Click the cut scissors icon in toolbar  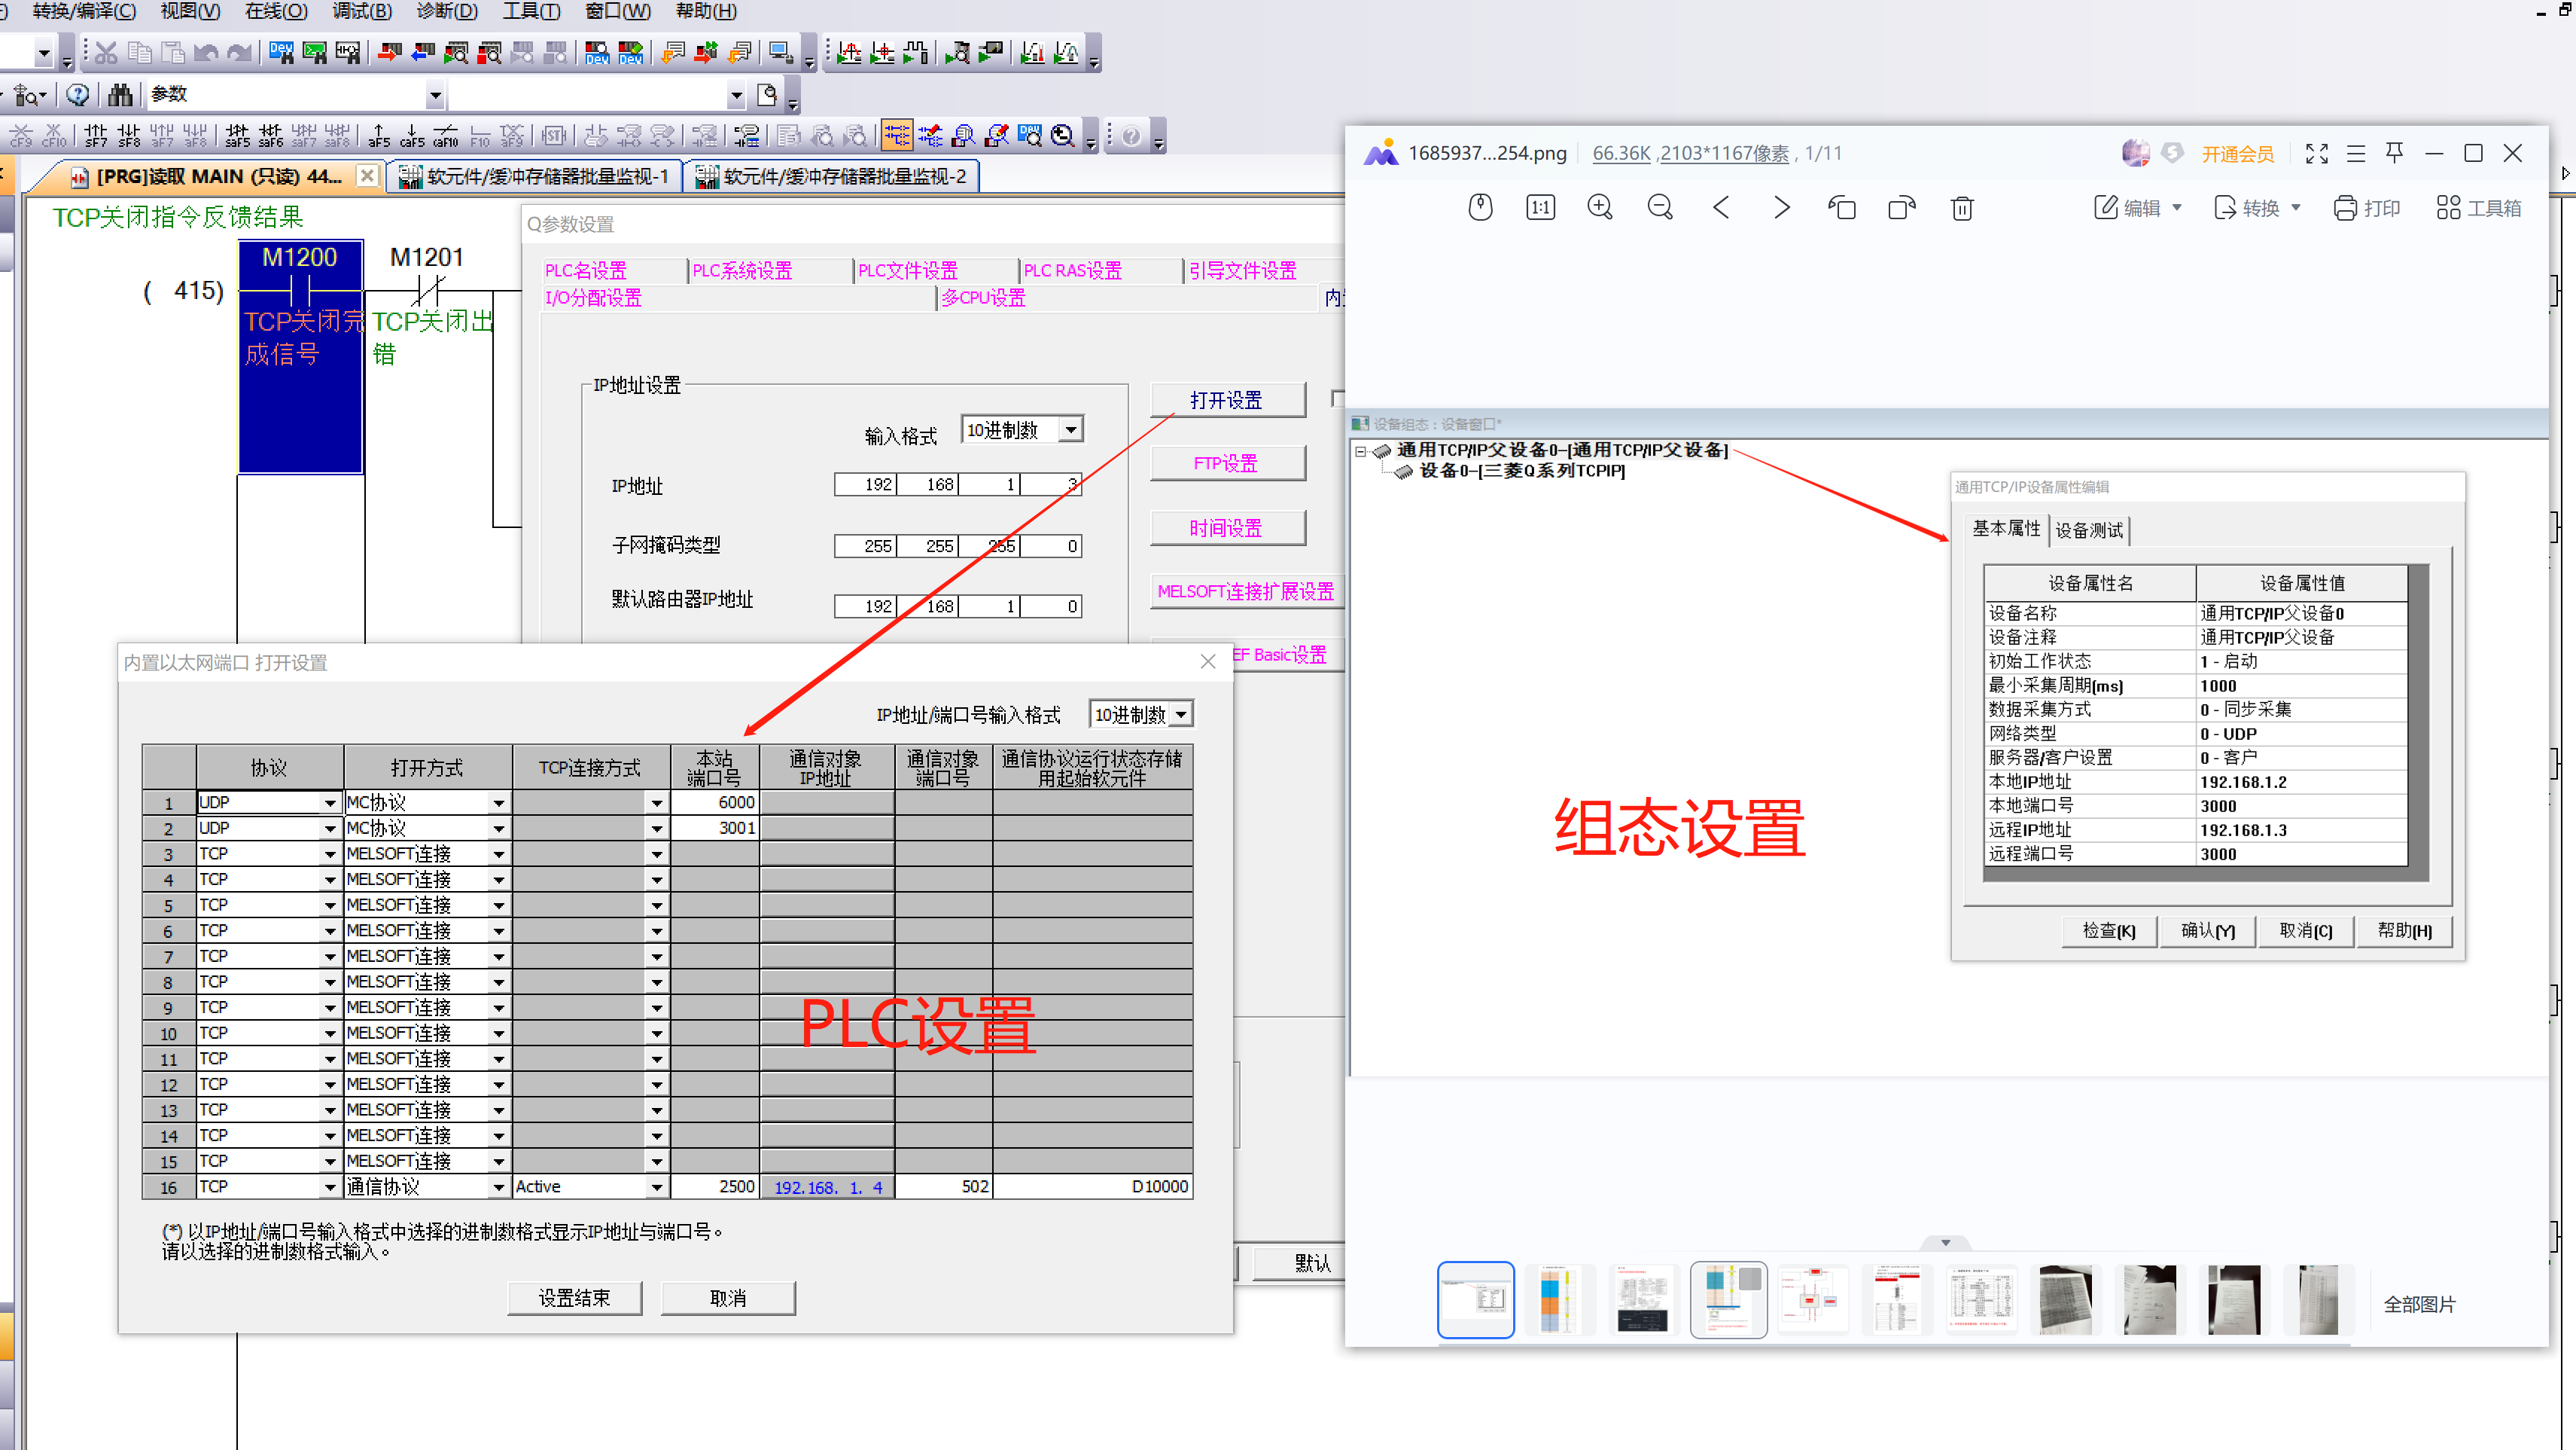(106, 52)
